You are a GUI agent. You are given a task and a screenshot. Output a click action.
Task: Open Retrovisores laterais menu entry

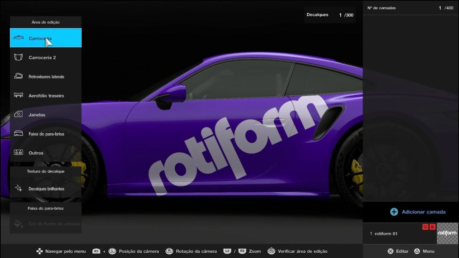[46, 76]
